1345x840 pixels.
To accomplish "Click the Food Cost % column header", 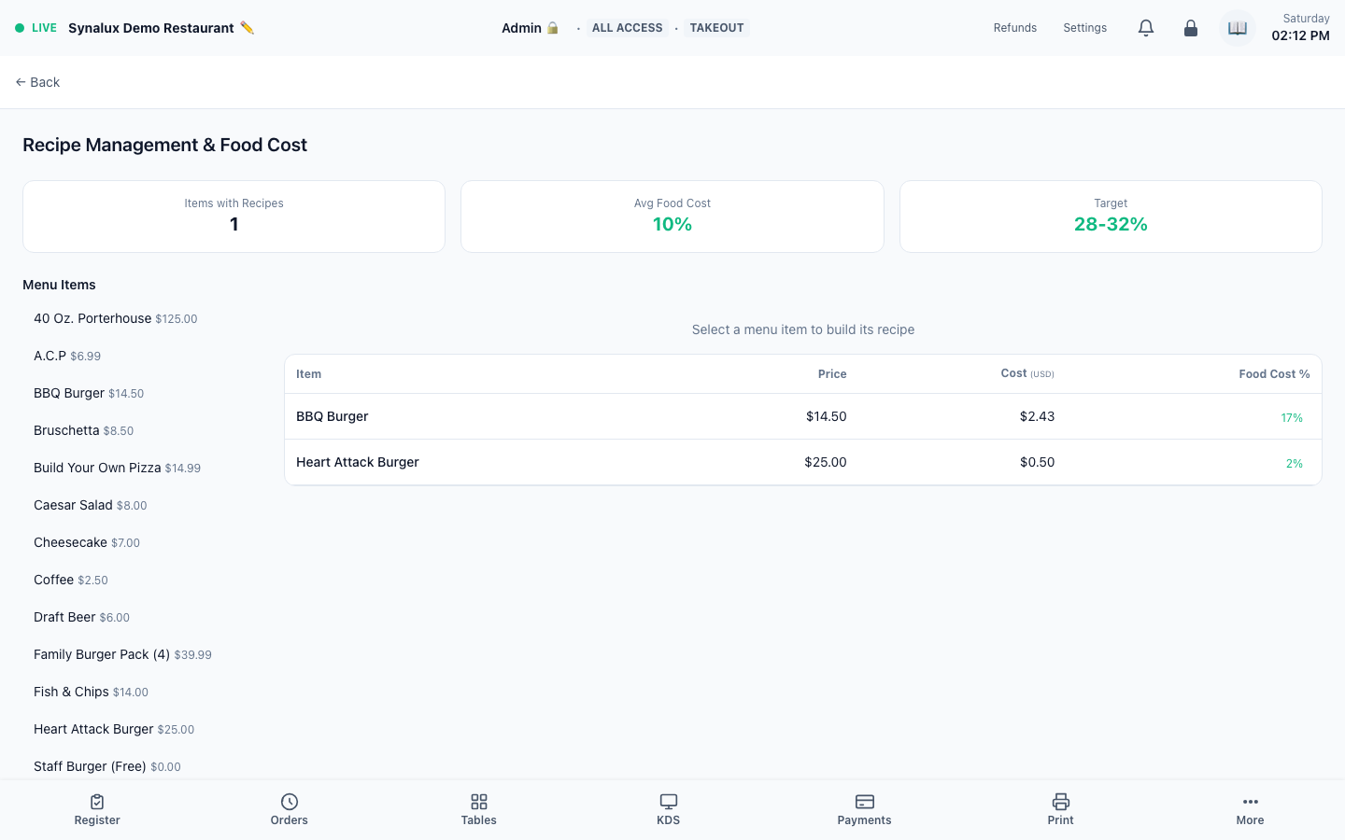I will tap(1274, 374).
